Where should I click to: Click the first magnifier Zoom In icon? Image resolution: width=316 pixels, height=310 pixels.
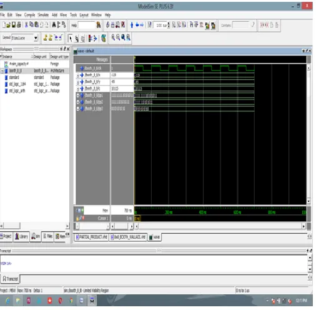tap(113, 37)
